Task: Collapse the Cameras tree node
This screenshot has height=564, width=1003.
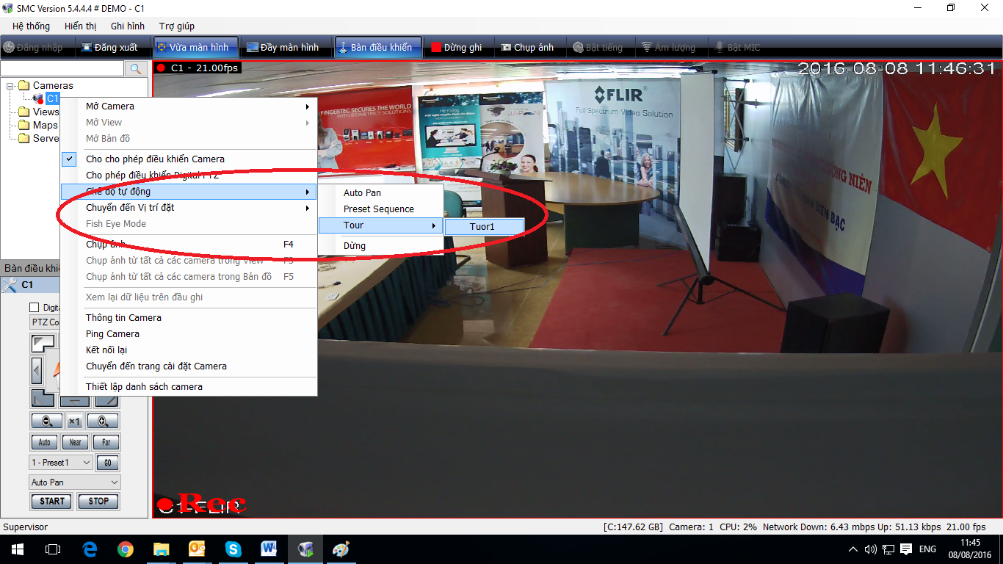Action: (x=10, y=86)
